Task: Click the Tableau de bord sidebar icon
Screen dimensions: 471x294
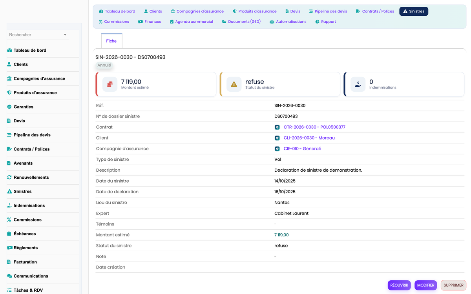Action: pos(9,50)
